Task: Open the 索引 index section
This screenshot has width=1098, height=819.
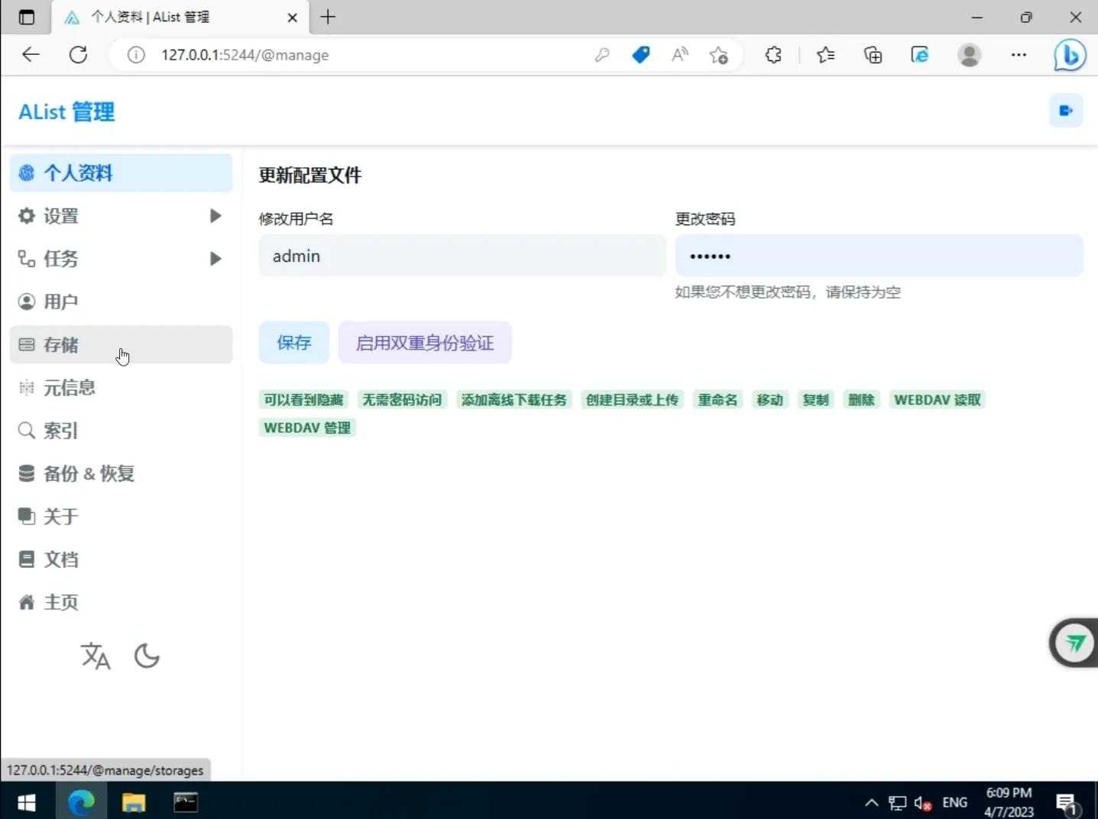Action: (x=61, y=430)
